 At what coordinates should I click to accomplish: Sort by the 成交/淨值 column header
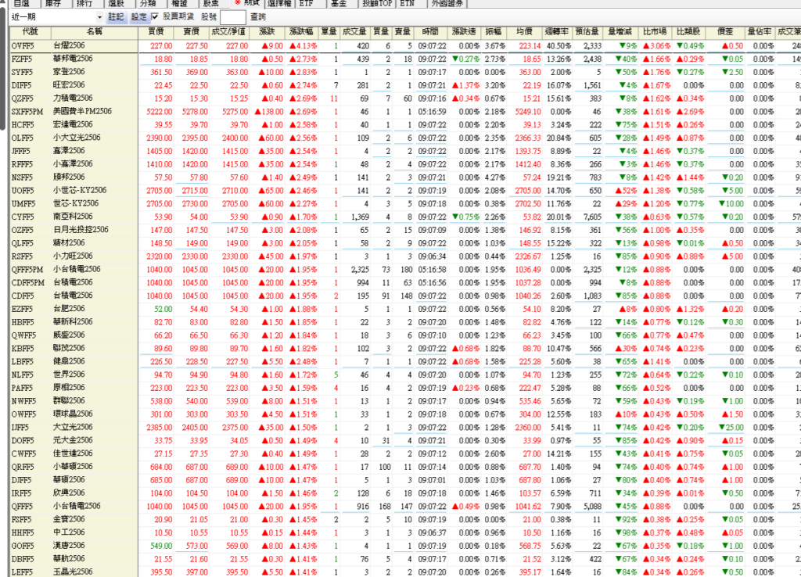(x=229, y=31)
